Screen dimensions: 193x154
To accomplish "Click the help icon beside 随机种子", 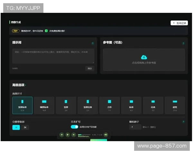I will pos(183,122).
